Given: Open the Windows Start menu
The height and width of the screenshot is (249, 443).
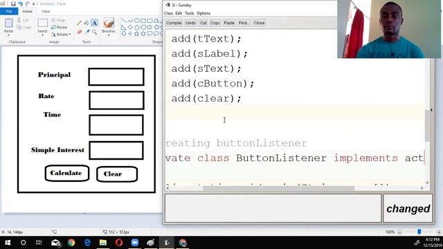Looking at the screenshot, I should tap(8, 243).
